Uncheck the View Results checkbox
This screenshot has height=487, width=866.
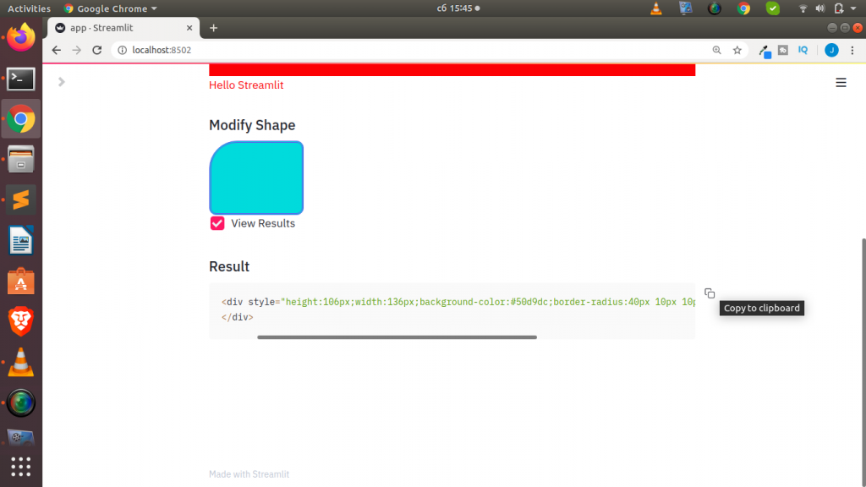point(216,223)
